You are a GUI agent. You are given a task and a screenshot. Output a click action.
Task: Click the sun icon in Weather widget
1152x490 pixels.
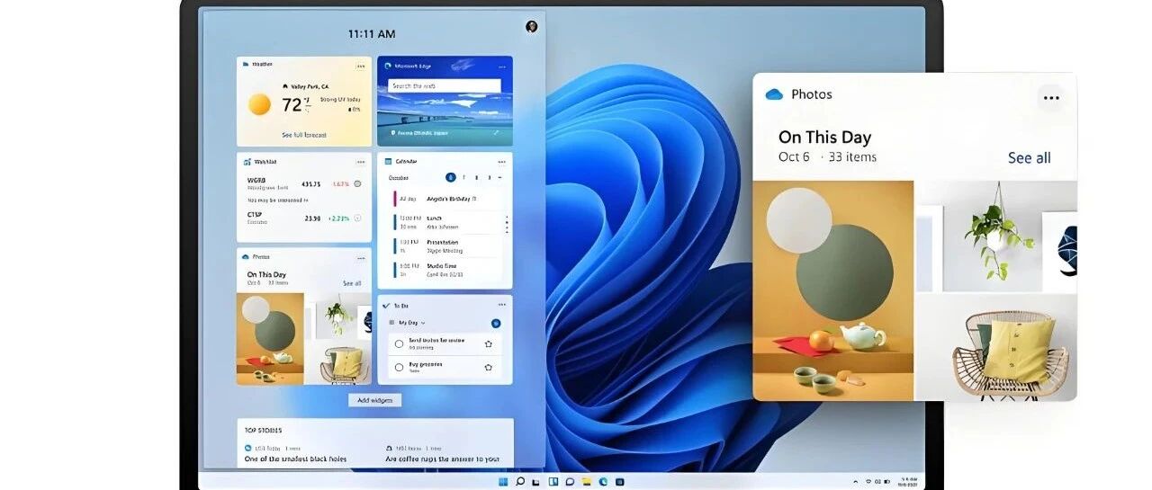pyautogui.click(x=259, y=104)
